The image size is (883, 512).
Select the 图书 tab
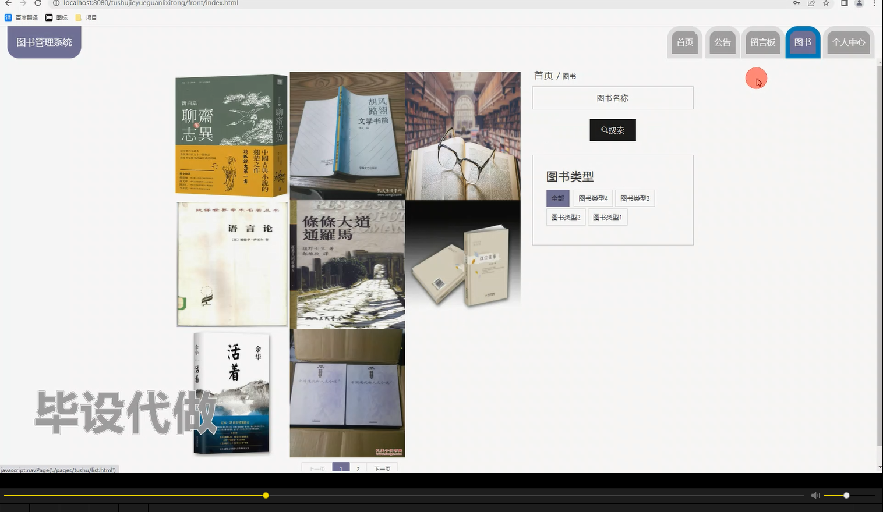803,42
